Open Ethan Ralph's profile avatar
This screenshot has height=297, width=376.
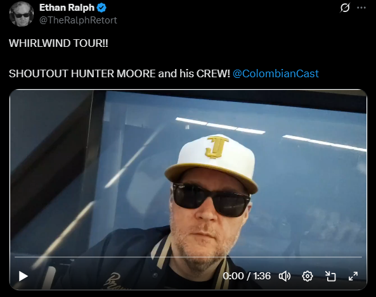coord(22,14)
